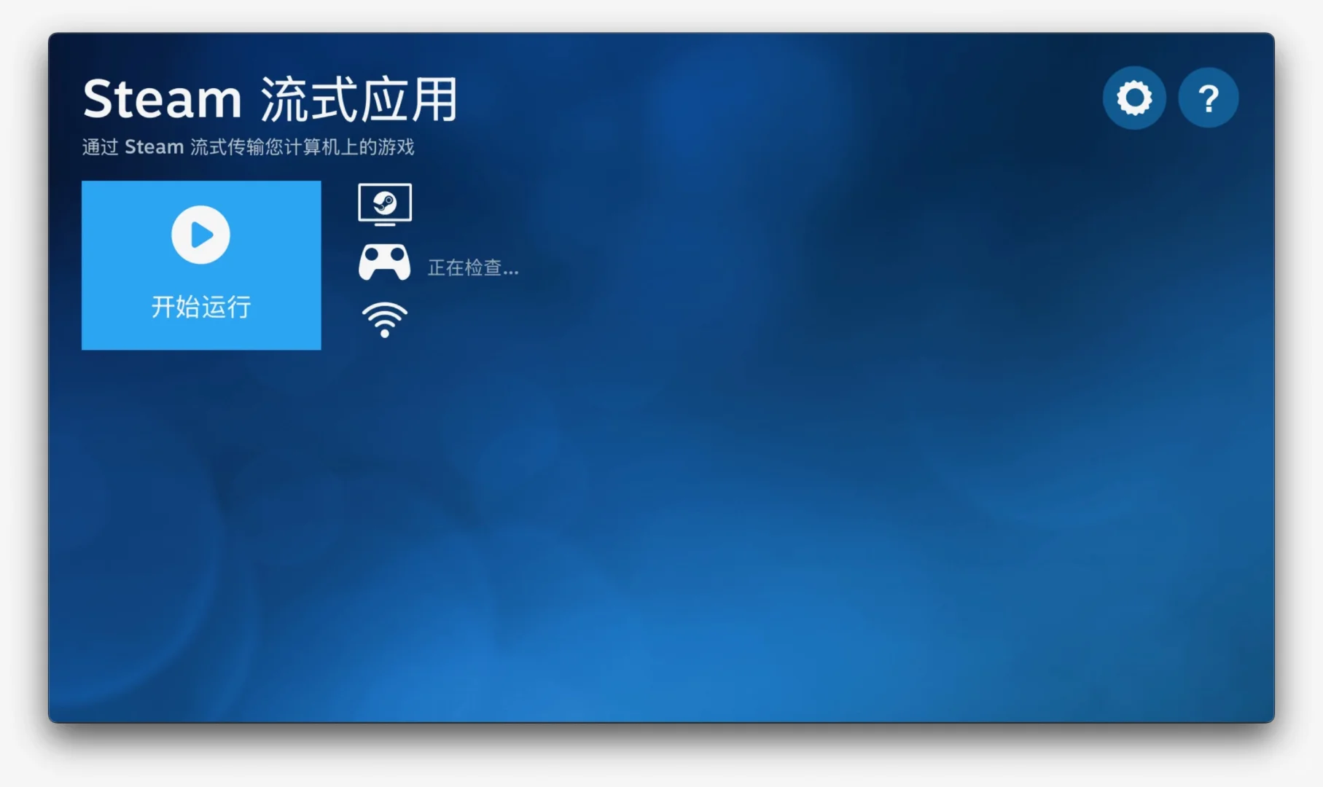Open help via the circular ? button
The image size is (1323, 787).
(x=1209, y=97)
